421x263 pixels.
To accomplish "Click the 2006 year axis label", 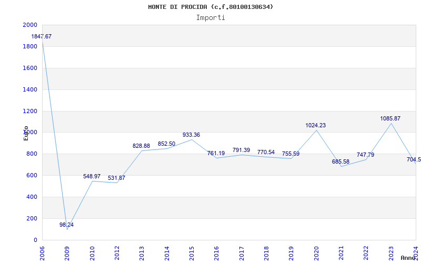I will [x=42, y=254].
